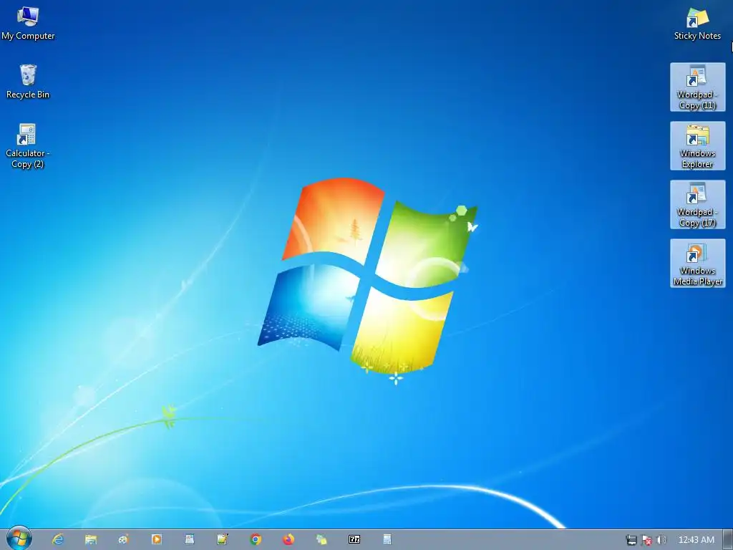Launch 7-Zip from the taskbar
733x550 pixels.
tap(354, 539)
